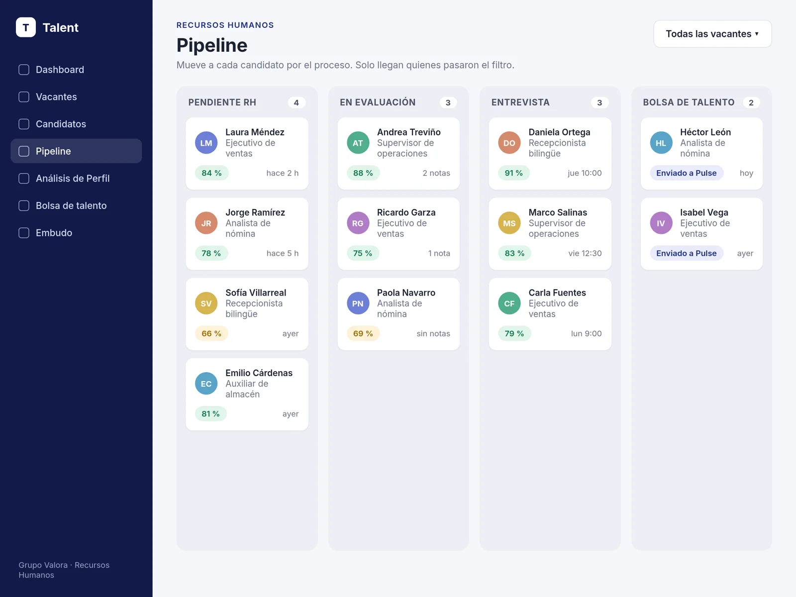Click Héctor León's HL avatar
The width and height of the screenshot is (796, 597).
[x=661, y=143]
